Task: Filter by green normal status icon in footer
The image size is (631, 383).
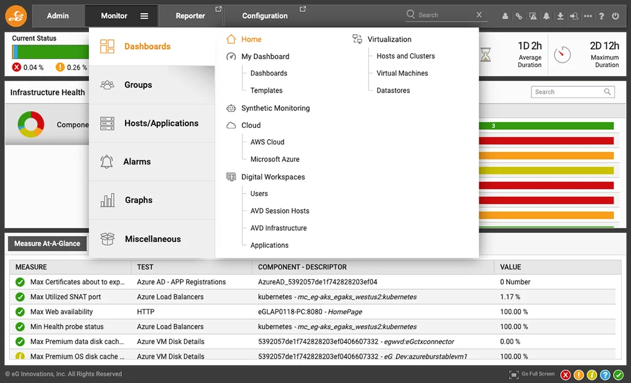Action: coord(619,374)
